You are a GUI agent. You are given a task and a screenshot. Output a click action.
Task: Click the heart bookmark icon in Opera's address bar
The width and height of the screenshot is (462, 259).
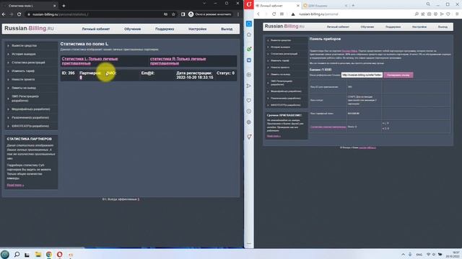[x=448, y=14]
